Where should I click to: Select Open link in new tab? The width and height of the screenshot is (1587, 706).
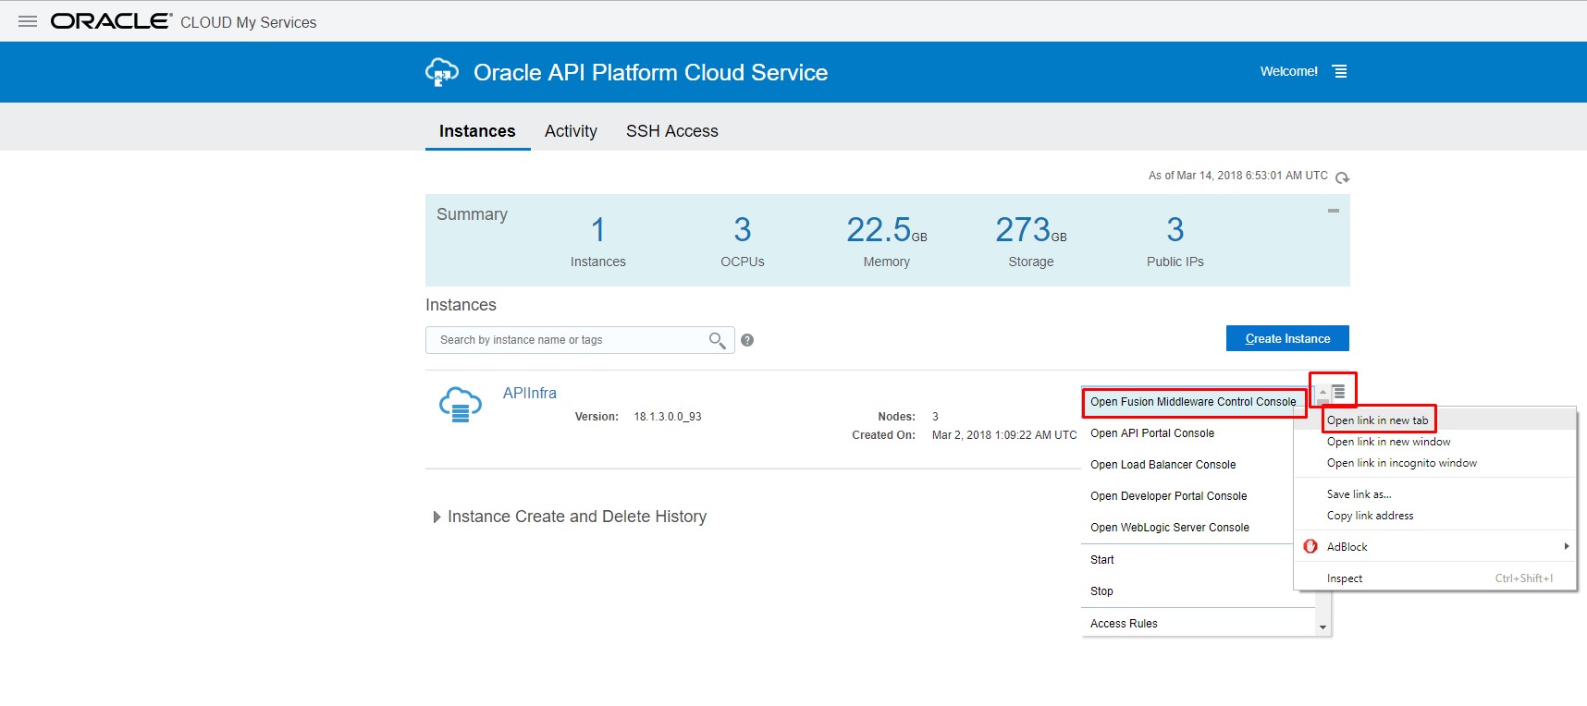pos(1377,420)
